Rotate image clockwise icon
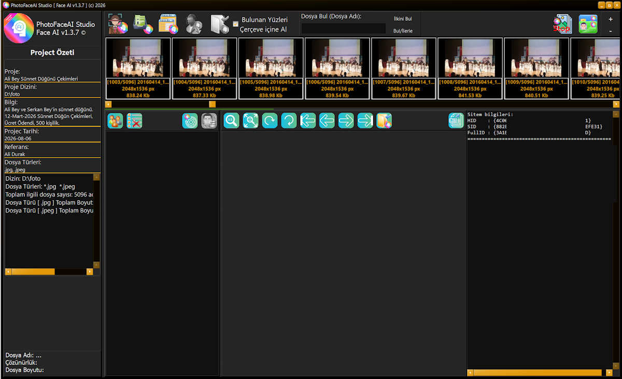 click(x=270, y=121)
